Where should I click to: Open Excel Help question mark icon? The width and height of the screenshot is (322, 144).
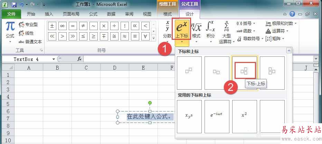point(292,14)
